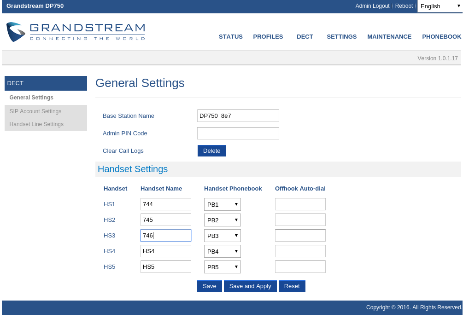Click the General Settings page heading

(x=140, y=83)
